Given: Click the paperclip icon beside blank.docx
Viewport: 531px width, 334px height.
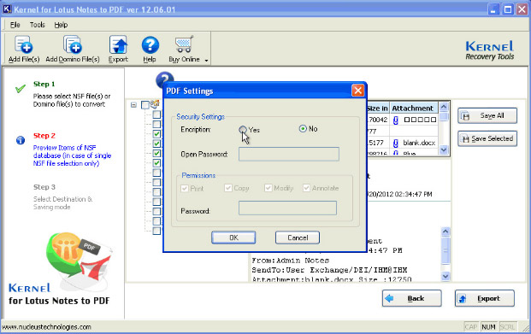Looking at the screenshot, I should coord(396,144).
